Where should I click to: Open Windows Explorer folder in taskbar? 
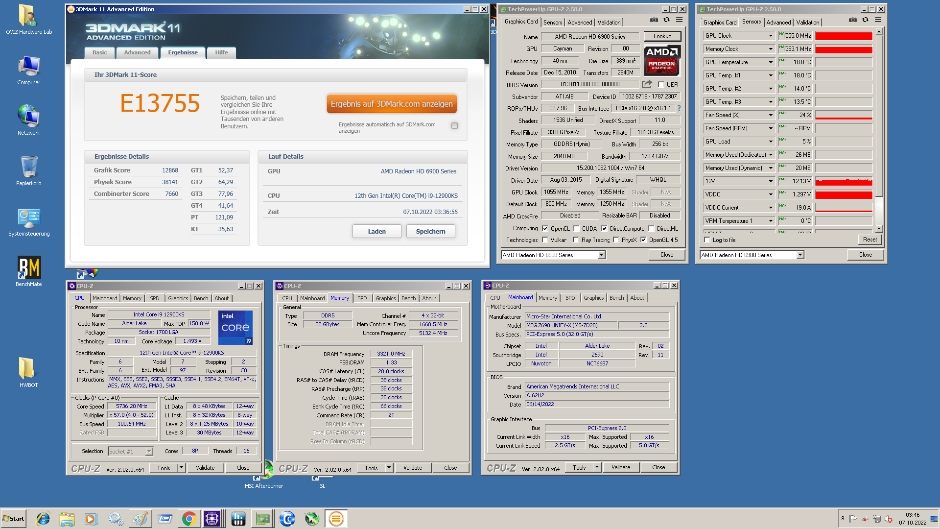(x=67, y=519)
